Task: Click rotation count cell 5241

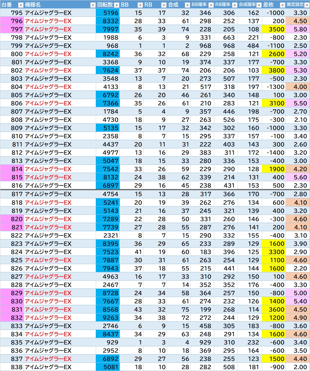Action: pyautogui.click(x=108, y=203)
